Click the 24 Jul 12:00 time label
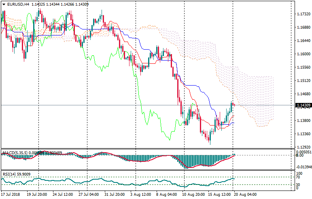Viewport: 312px width, 199px height. pos(62,195)
